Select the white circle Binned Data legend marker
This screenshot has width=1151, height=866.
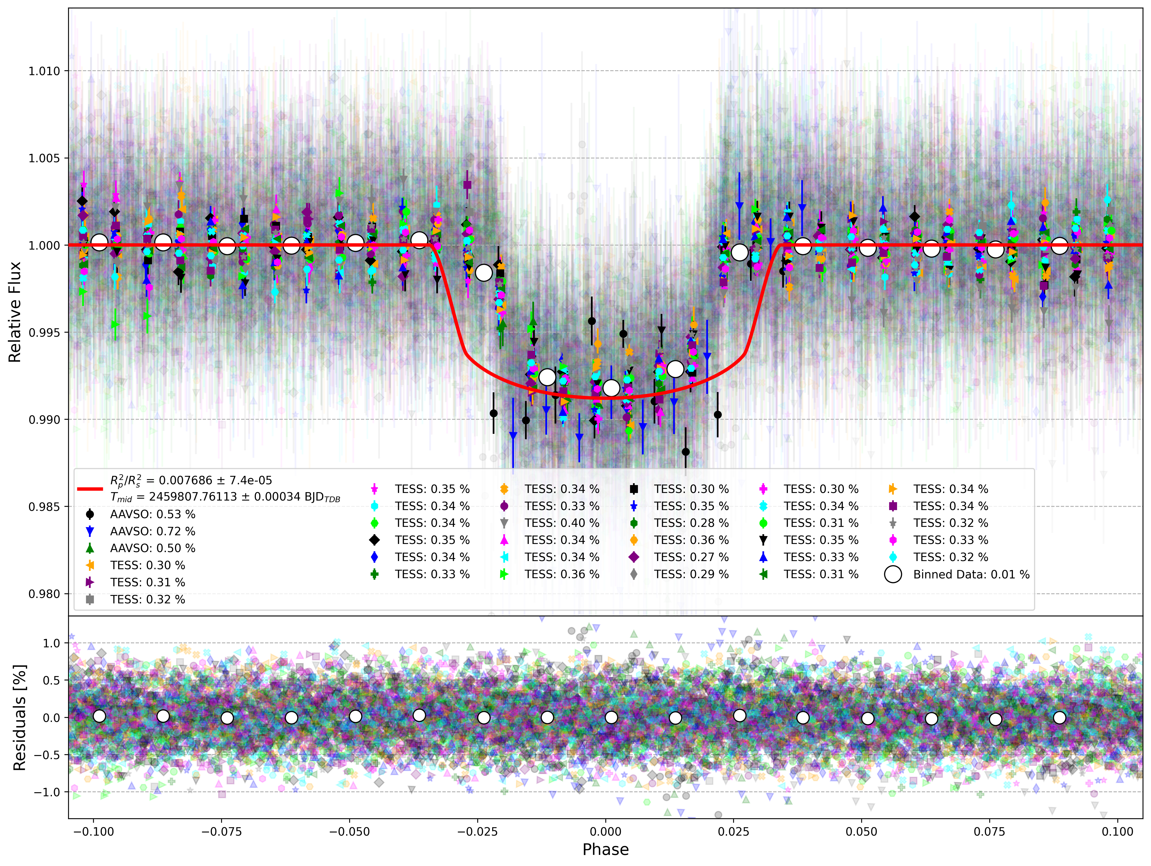pos(893,574)
